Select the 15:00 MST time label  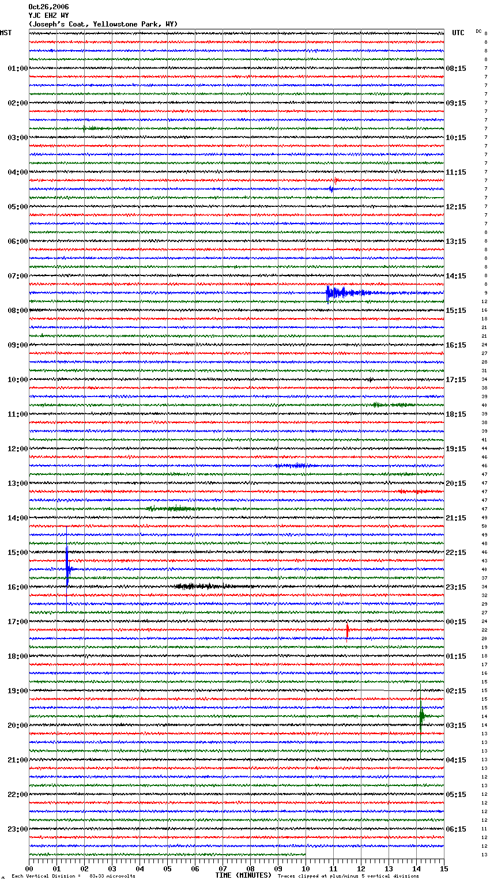pos(17,553)
